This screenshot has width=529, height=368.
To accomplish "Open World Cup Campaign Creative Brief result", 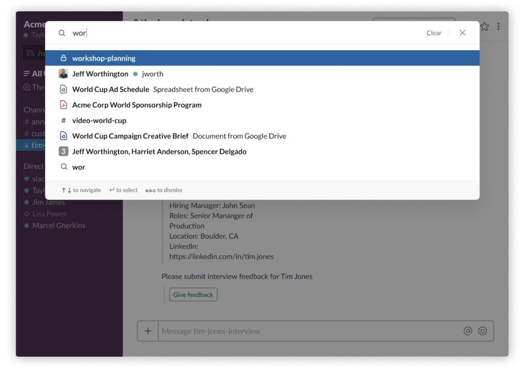I will (262, 136).
